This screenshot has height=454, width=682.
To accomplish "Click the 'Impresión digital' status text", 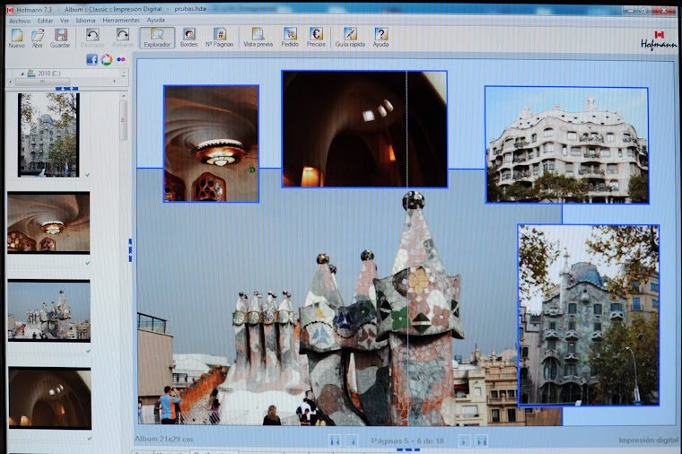I will [648, 440].
